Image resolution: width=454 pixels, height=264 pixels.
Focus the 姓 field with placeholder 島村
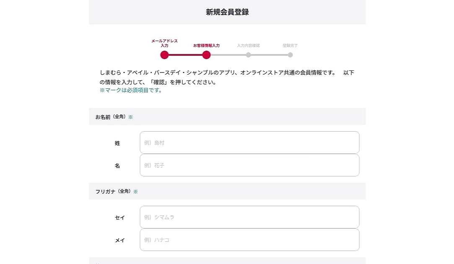(249, 142)
